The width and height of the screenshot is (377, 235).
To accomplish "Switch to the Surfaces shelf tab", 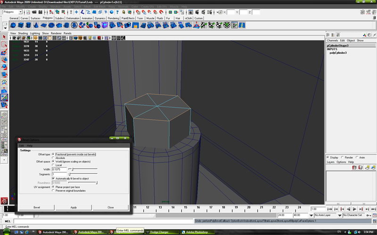I will [x=36, y=18].
